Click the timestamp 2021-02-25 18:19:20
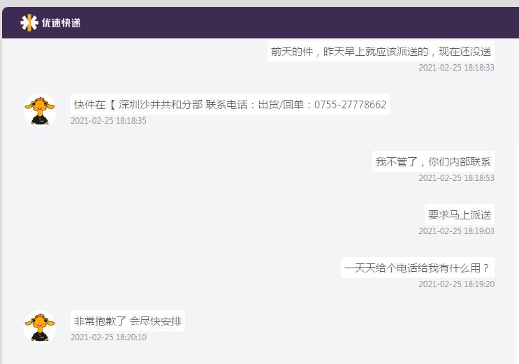Image resolution: width=519 pixels, height=364 pixels. (456, 284)
